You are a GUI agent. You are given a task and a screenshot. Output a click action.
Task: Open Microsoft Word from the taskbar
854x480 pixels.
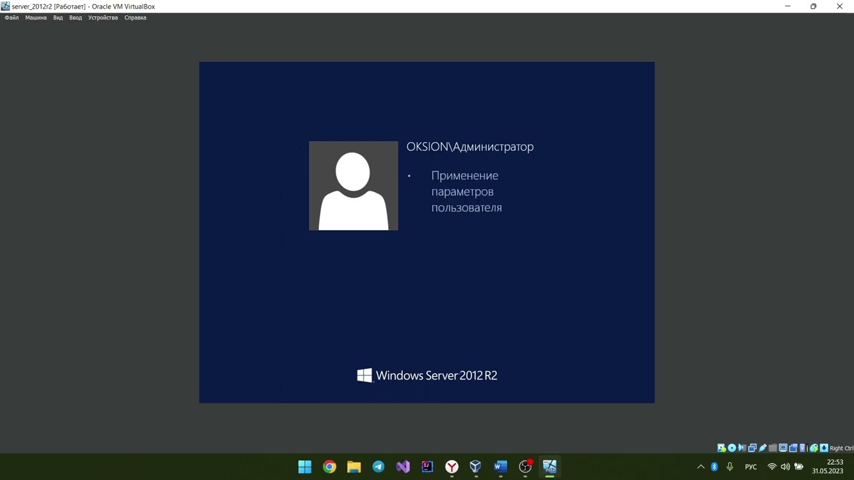[500, 467]
